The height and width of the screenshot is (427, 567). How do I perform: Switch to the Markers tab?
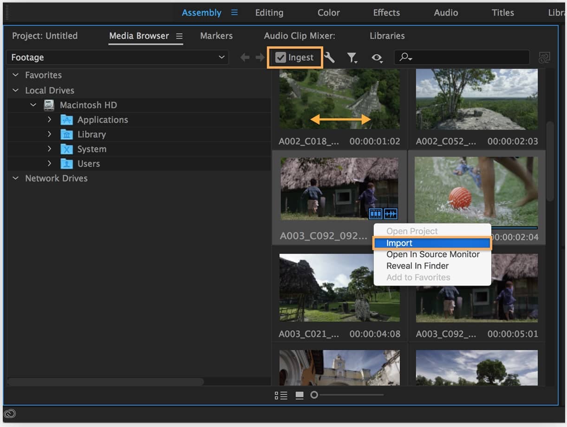216,36
